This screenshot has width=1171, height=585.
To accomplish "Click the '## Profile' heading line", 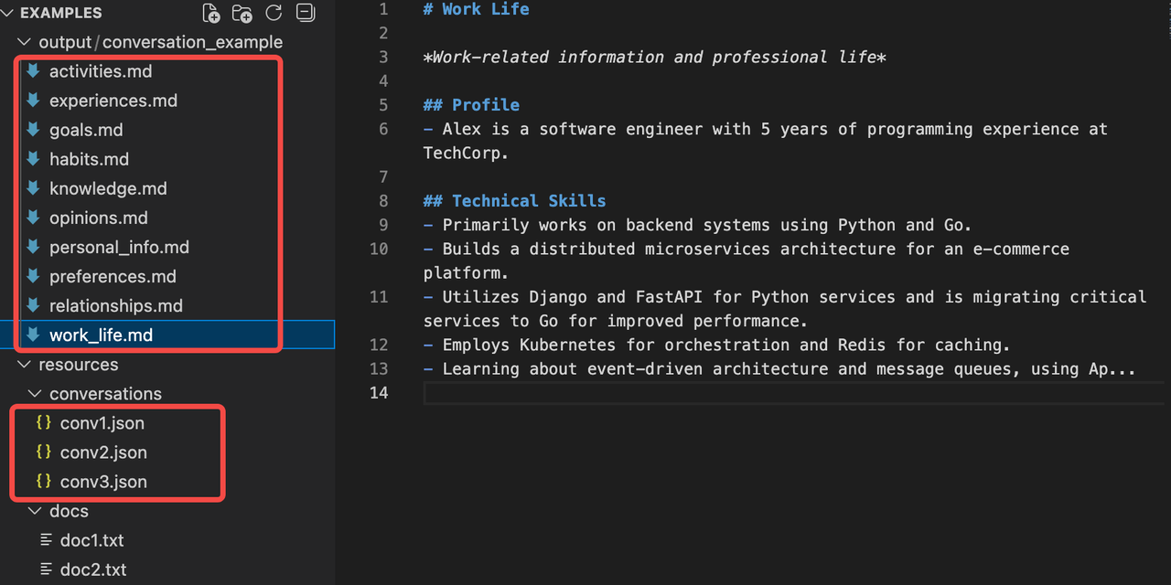I will [471, 105].
